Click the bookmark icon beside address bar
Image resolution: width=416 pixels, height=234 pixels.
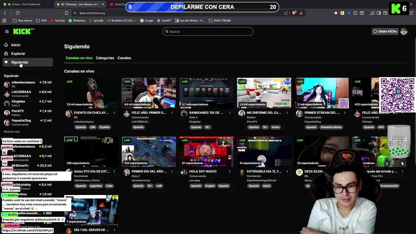[x=66, y=13]
